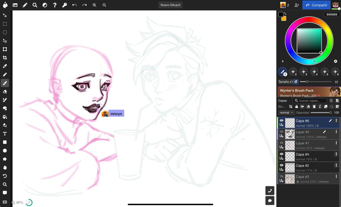
Task: Toggle the stabilizer icon next to Tamaño
Action: pos(296,82)
